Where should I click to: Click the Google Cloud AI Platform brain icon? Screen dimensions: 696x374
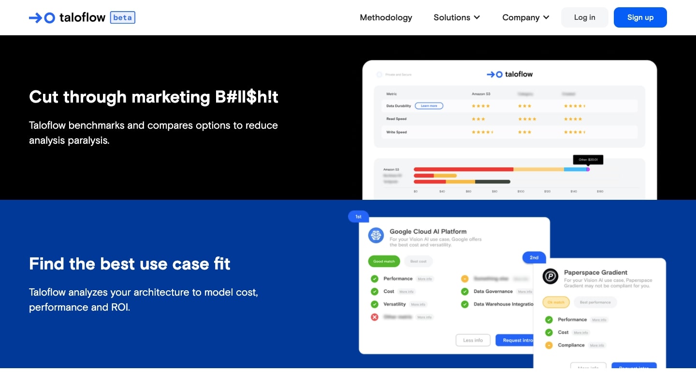pyautogui.click(x=376, y=236)
